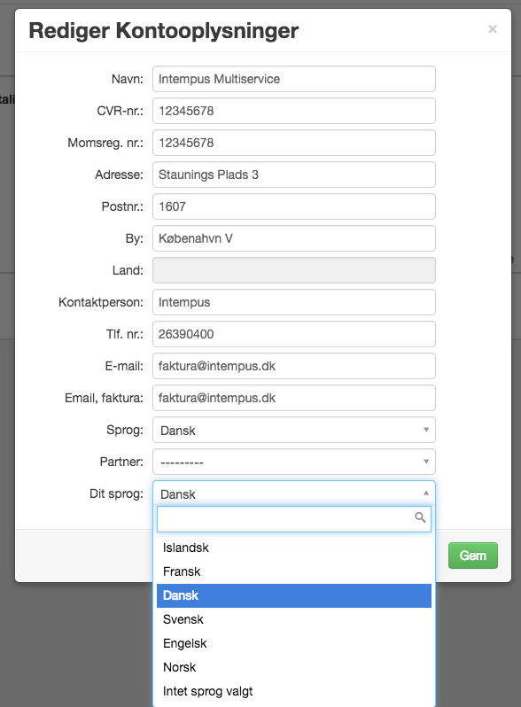Click the language search box in dropdown
The image size is (521, 707).
tap(294, 519)
